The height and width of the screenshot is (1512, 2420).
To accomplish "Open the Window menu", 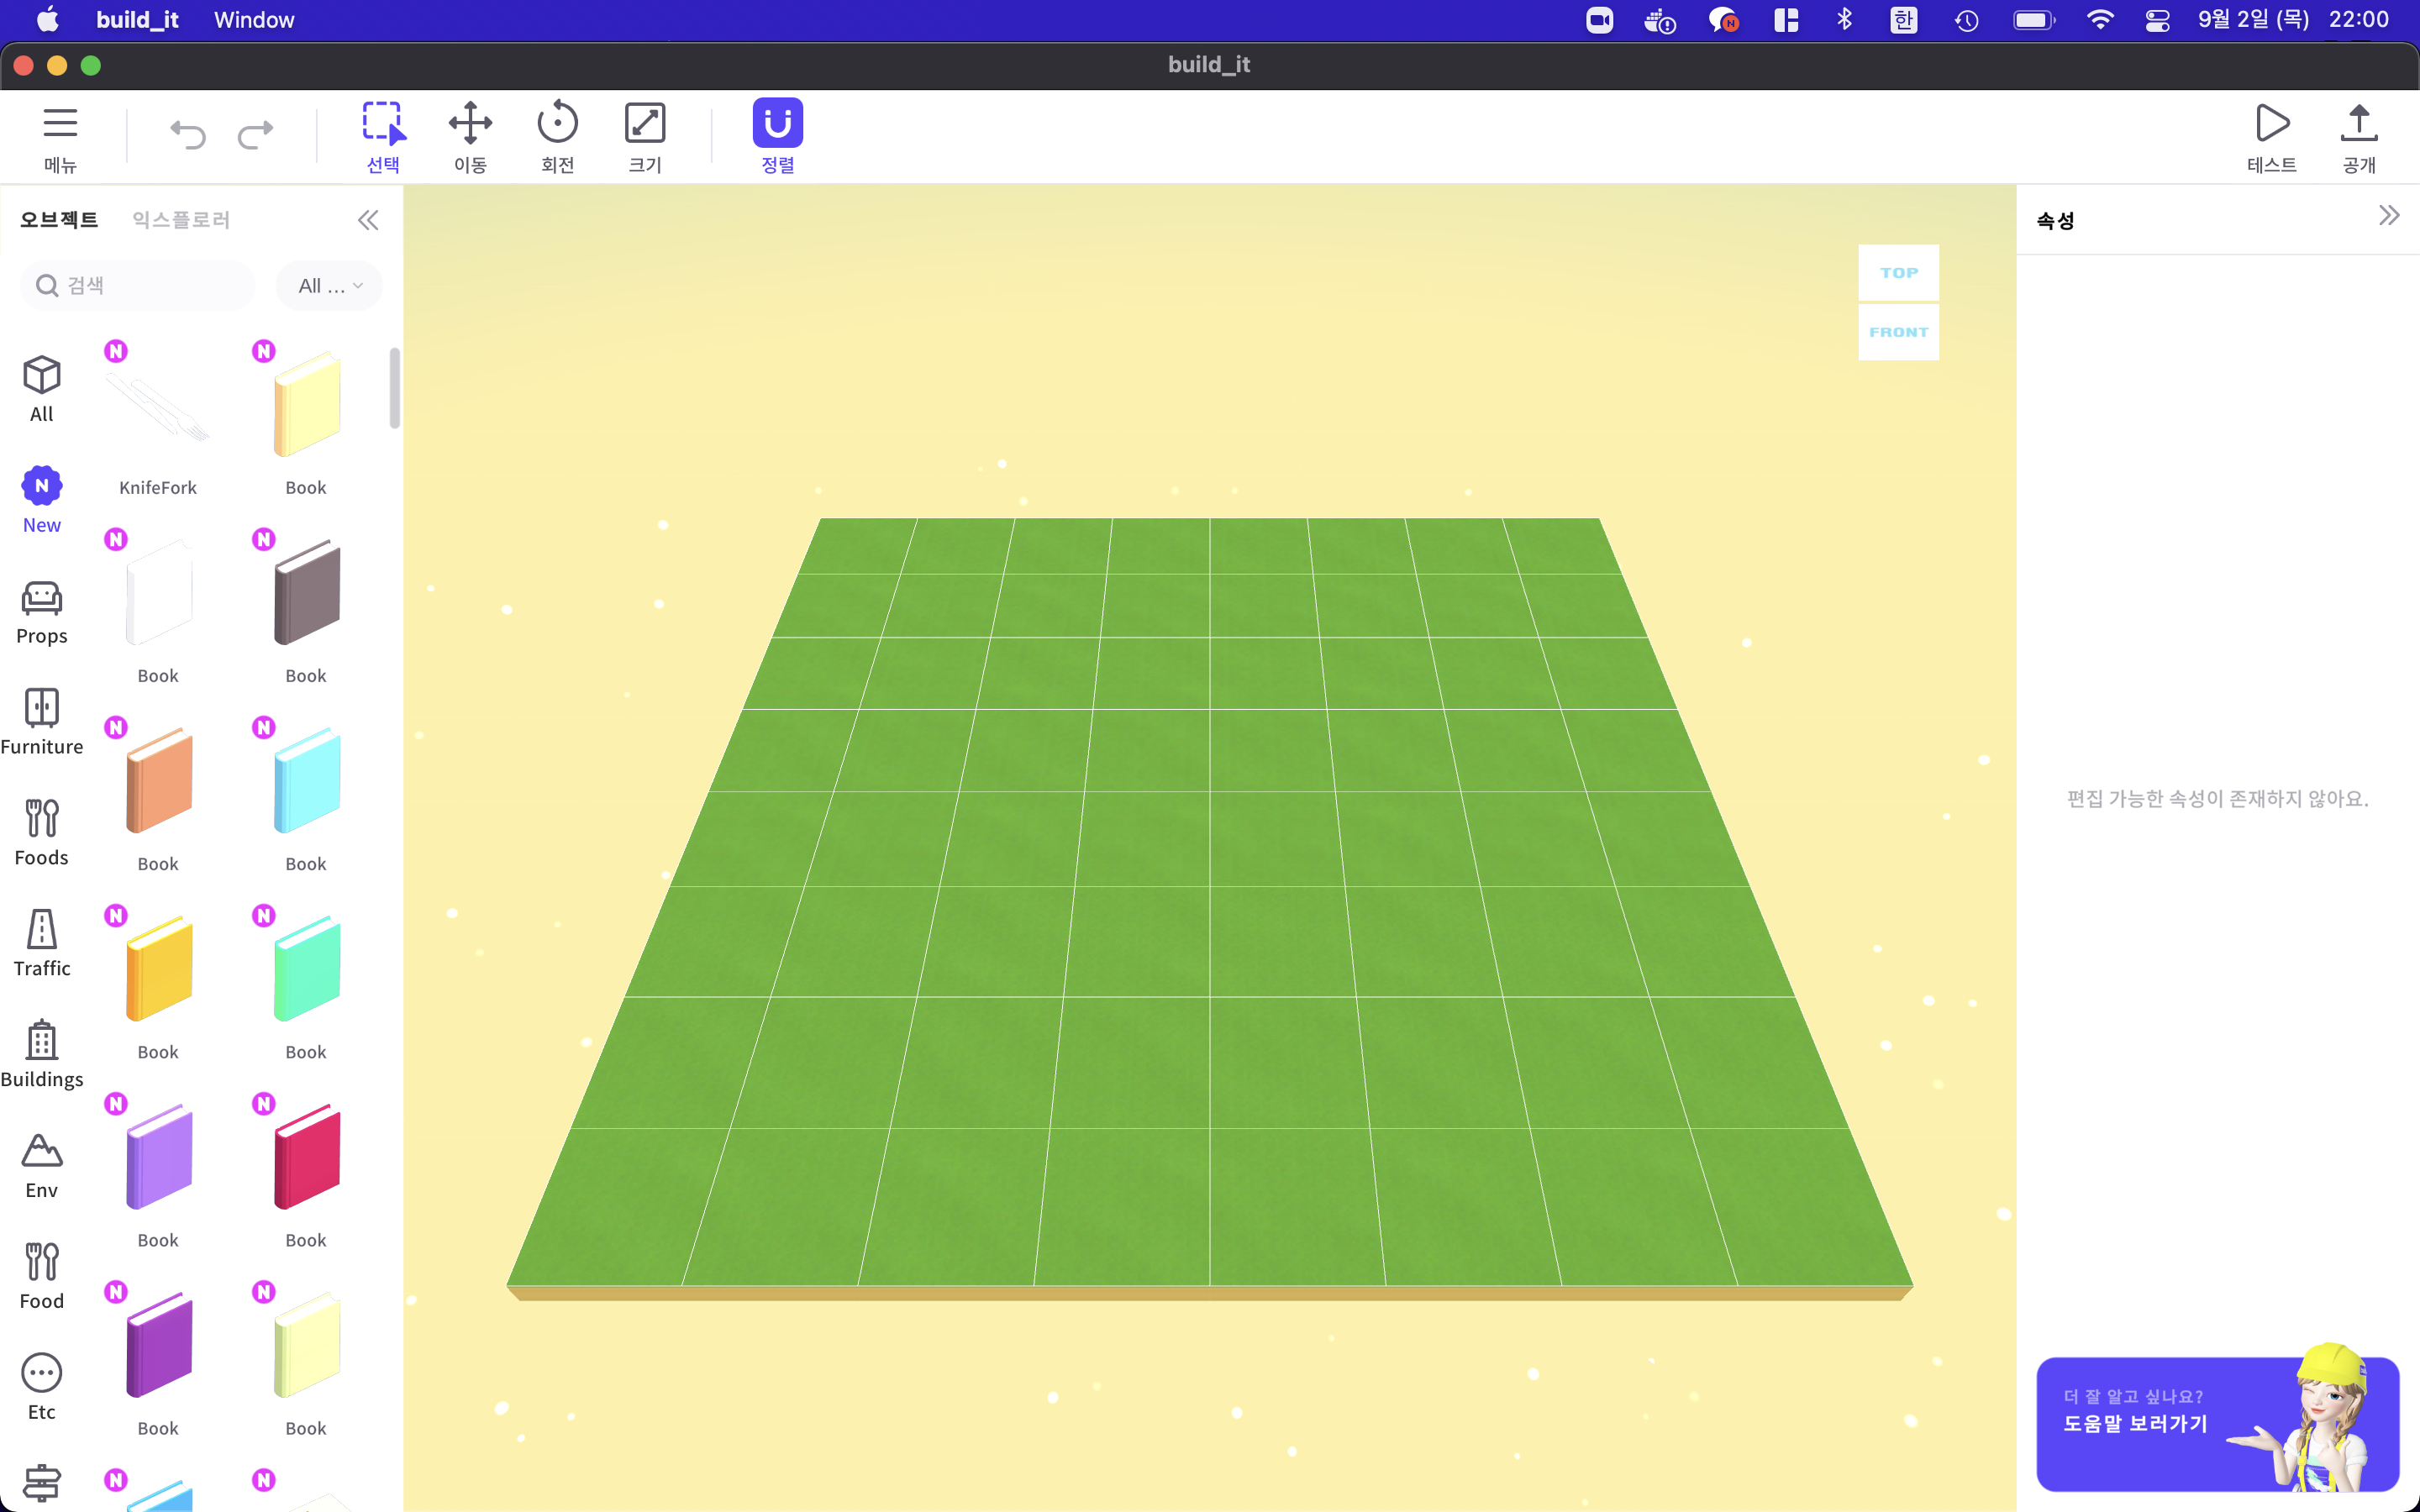I will point(254,20).
